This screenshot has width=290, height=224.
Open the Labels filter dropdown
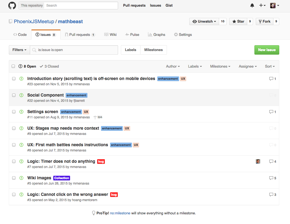point(195,66)
